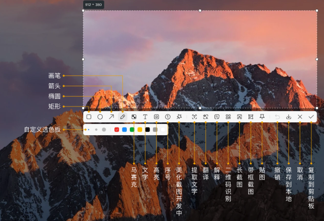Select the circled number sequence tool
This screenshot has height=221, width=324.
pyautogui.click(x=167, y=117)
